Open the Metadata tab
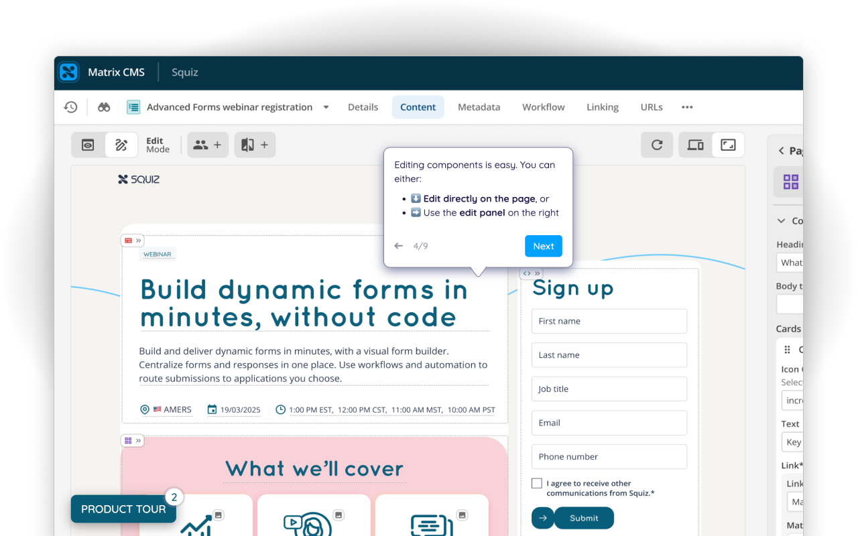858x536 pixels. (479, 107)
